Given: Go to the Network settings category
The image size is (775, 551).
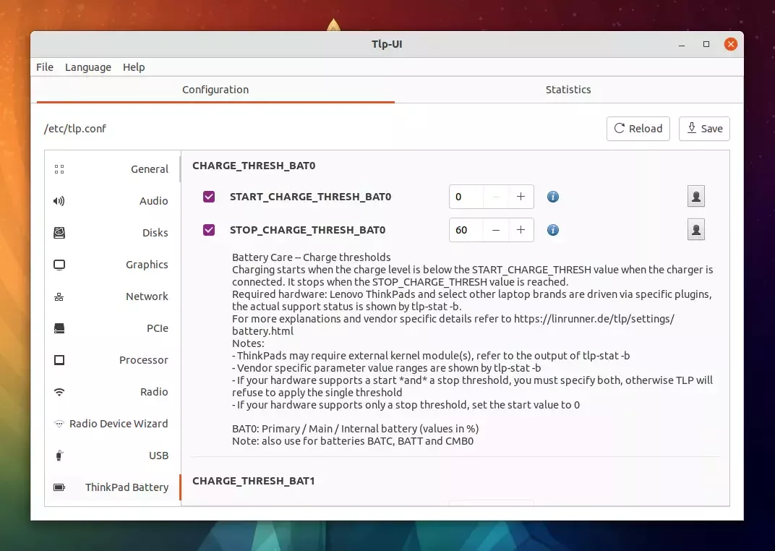Looking at the screenshot, I should [x=147, y=296].
